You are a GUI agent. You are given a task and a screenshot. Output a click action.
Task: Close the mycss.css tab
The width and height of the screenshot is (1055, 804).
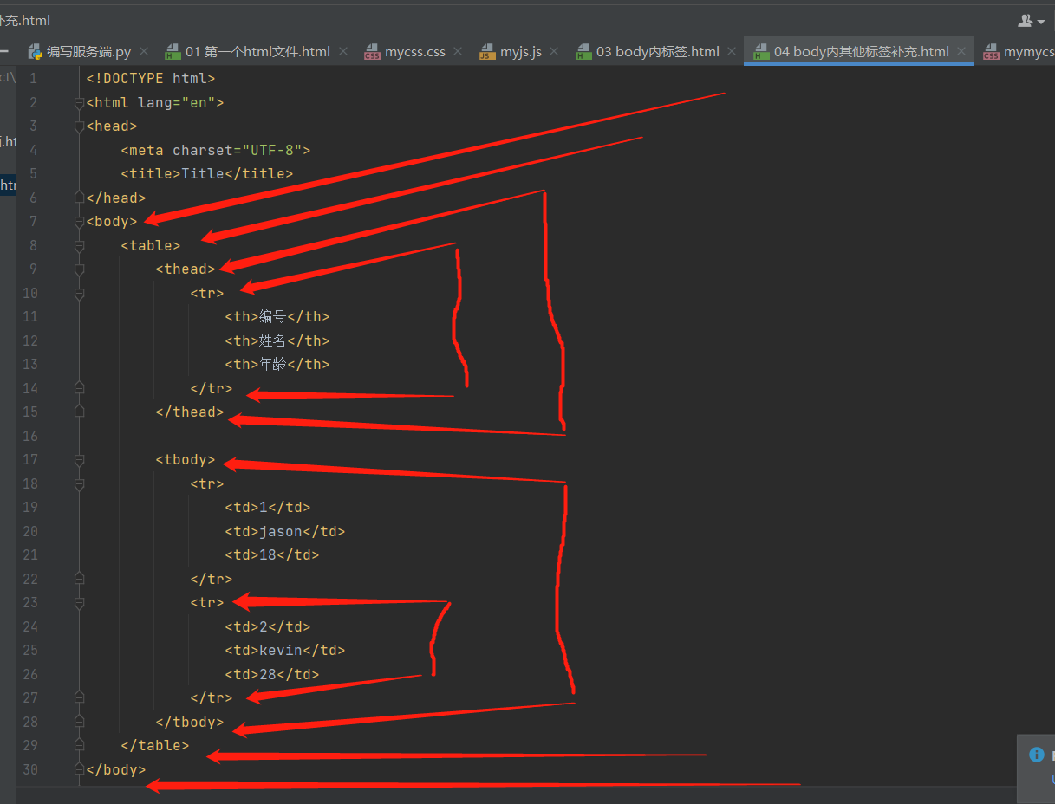coord(459,52)
